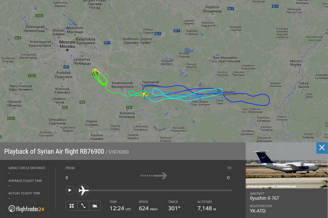Close the flight playback panel
The width and height of the screenshot is (328, 218).
point(322,148)
